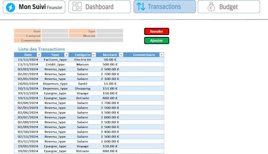The image size is (268, 154).
Task: Select the 1 500.00 € amount cell
Action: pyautogui.click(x=110, y=113)
